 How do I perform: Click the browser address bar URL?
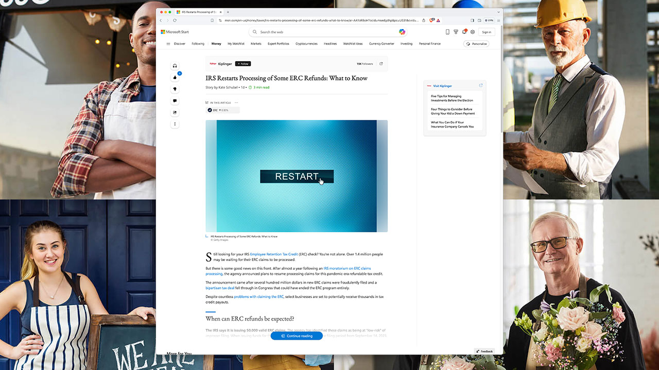point(321,20)
